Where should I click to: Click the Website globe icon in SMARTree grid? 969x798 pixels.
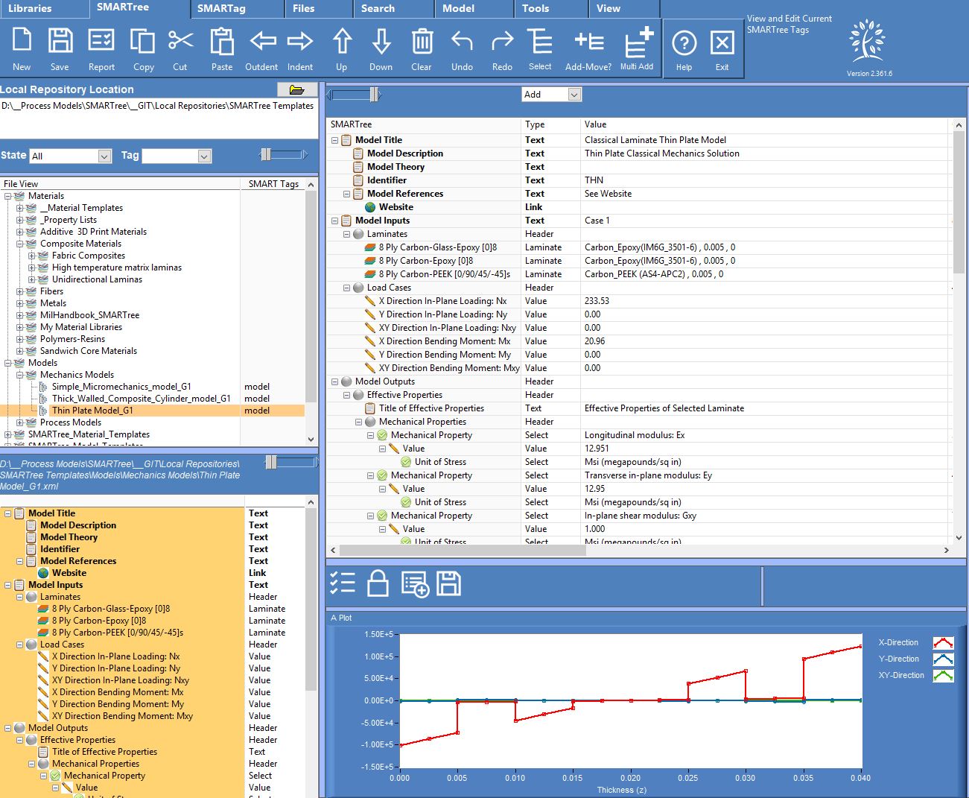[370, 207]
